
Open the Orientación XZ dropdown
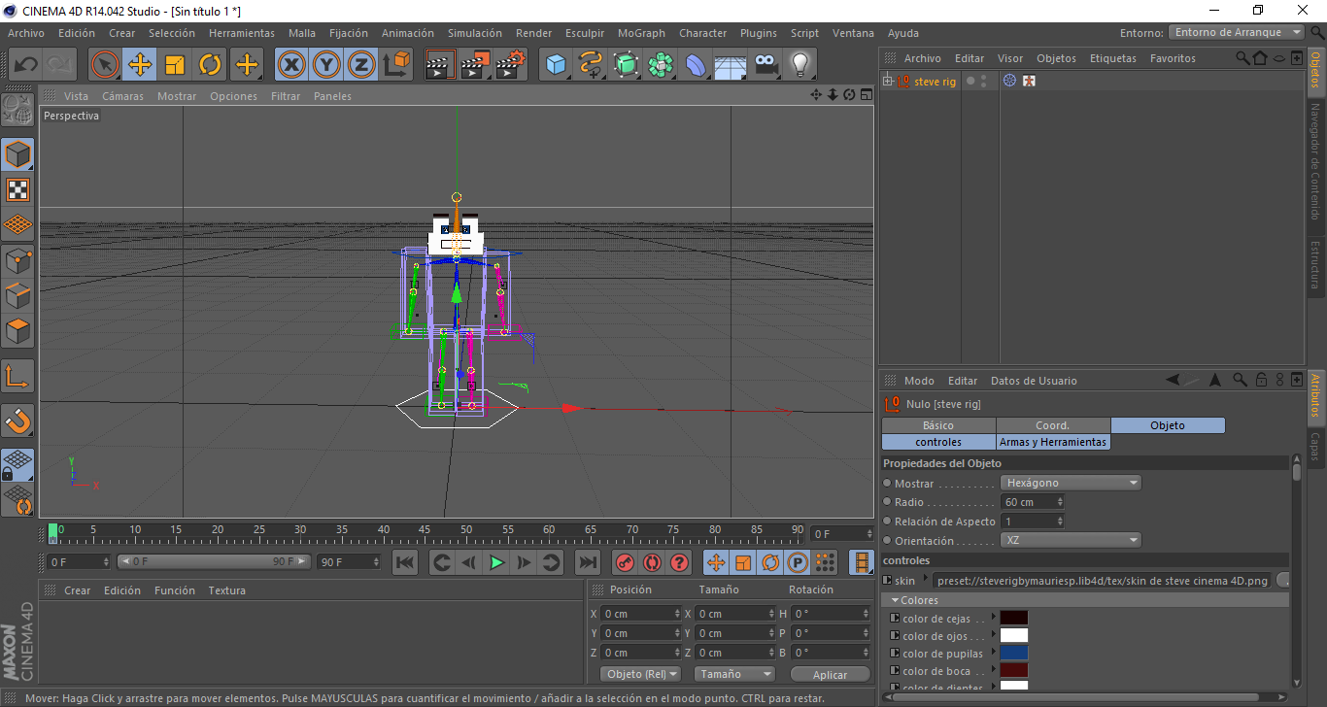point(1071,540)
